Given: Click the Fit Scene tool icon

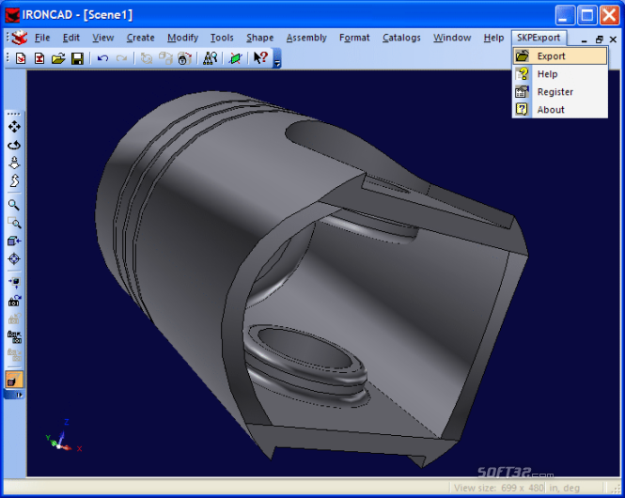Looking at the screenshot, I should (x=14, y=283).
